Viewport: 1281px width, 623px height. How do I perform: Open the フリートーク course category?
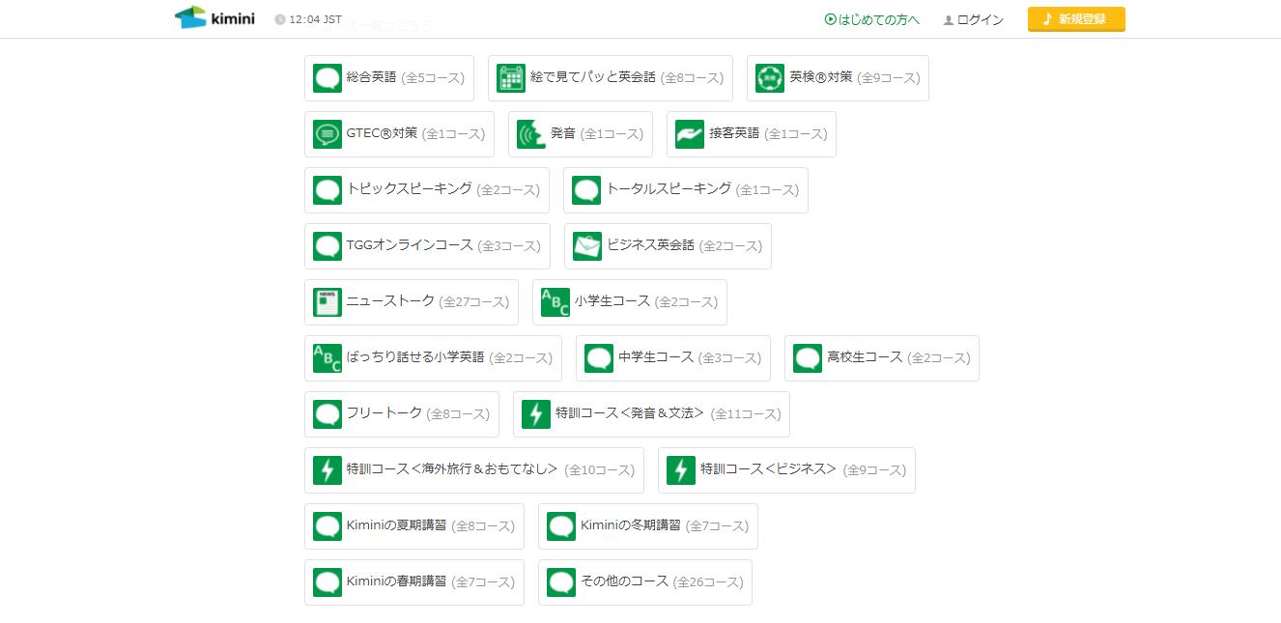[x=402, y=414]
